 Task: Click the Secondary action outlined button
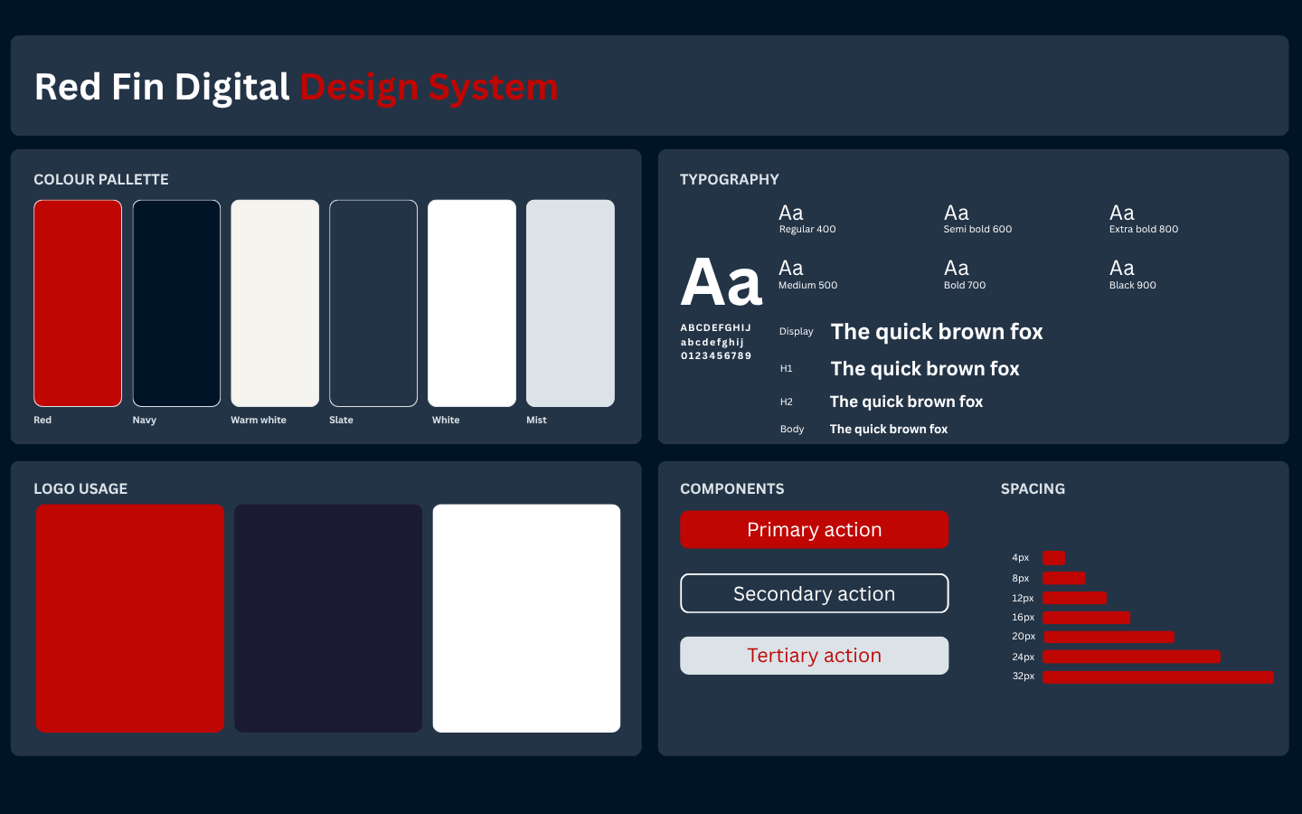[814, 593]
